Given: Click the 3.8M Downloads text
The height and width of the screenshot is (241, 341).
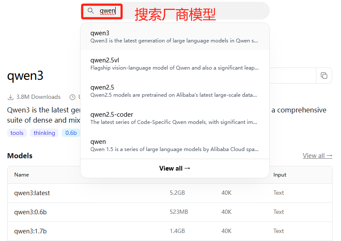Looking at the screenshot, I should (x=39, y=97).
